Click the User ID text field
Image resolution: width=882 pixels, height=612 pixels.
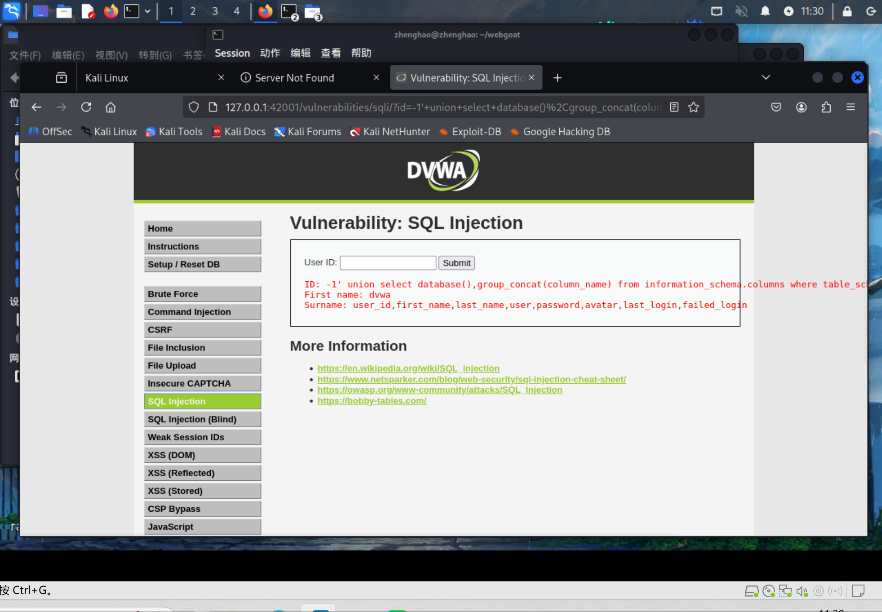pos(388,263)
